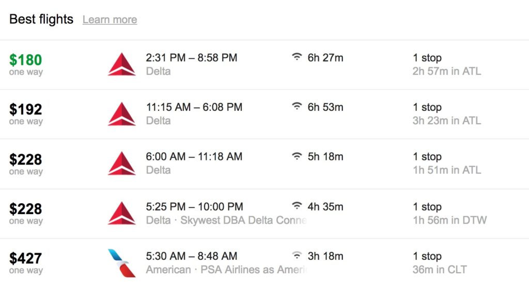Click the Wi-Fi icon on the 3h 18m flight
529x283 pixels.
coord(297,256)
